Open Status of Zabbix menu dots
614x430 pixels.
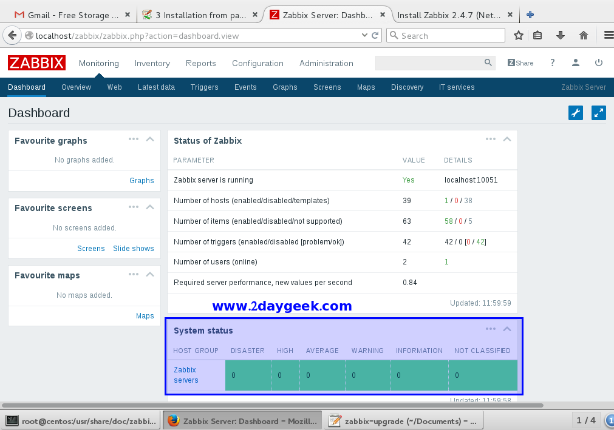(x=491, y=139)
